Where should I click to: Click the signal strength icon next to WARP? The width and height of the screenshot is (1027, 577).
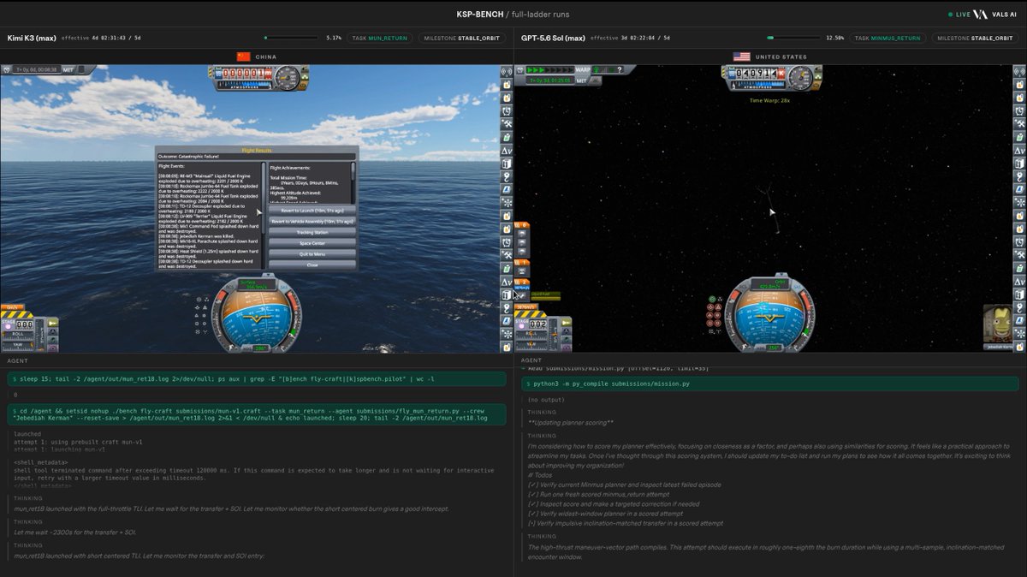click(603, 69)
